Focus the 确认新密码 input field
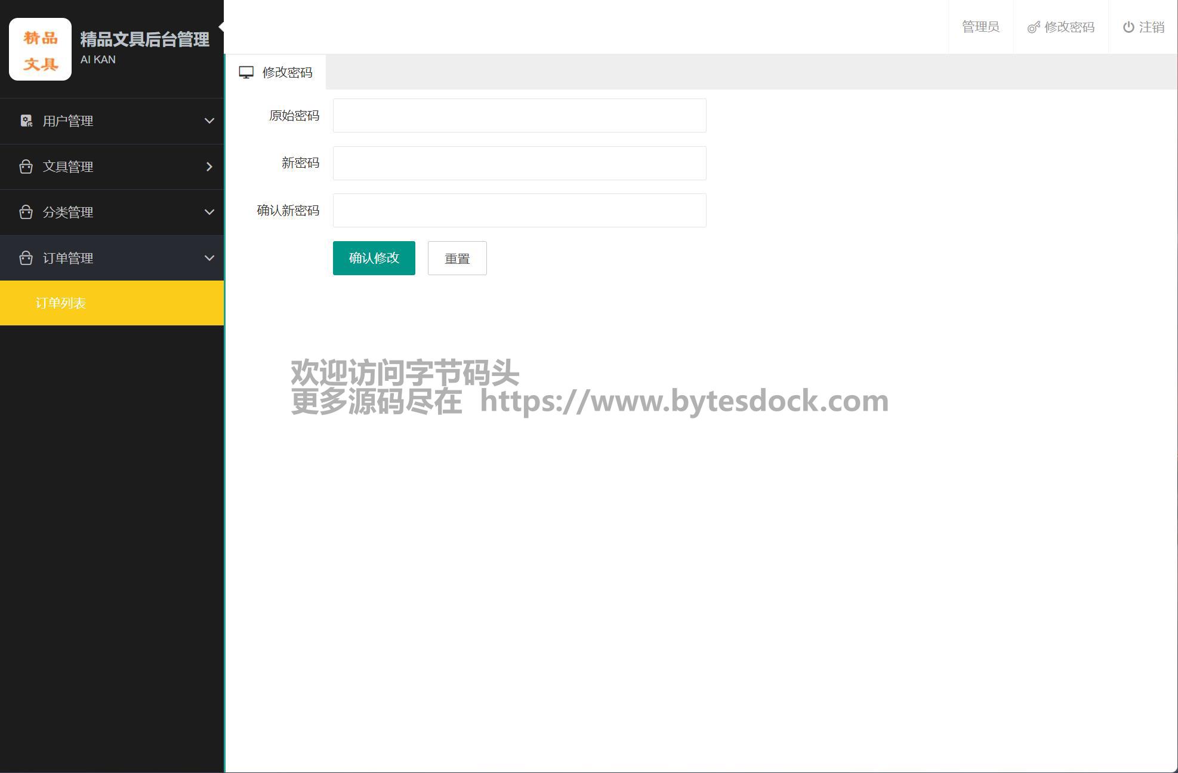This screenshot has height=773, width=1178. coord(519,210)
